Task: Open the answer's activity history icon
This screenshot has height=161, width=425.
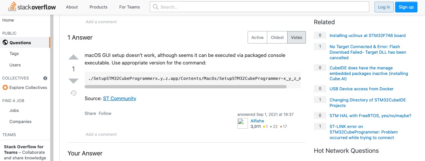Action: (x=73, y=93)
